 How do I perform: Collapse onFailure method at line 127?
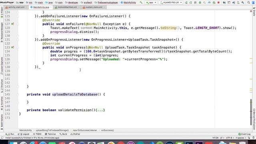pyautogui.click(x=18, y=24)
